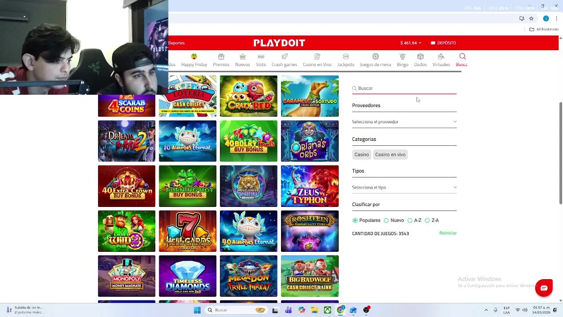Open the Caramelo Sortudo game
563x317 pixels.
point(310,96)
